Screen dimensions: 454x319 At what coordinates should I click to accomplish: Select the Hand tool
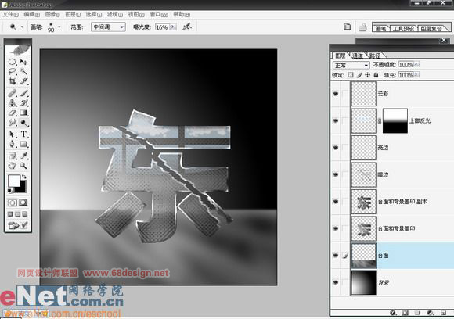pyautogui.click(x=13, y=166)
